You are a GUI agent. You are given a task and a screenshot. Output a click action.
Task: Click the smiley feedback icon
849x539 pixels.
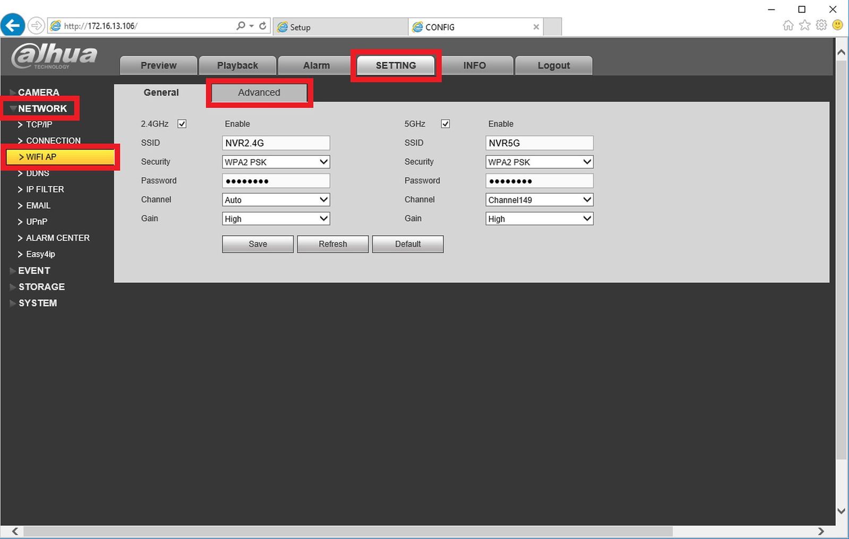[838, 25]
